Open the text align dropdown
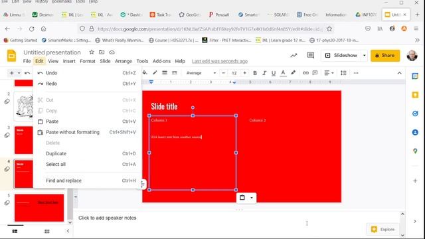The image size is (425, 239). coord(329,73)
